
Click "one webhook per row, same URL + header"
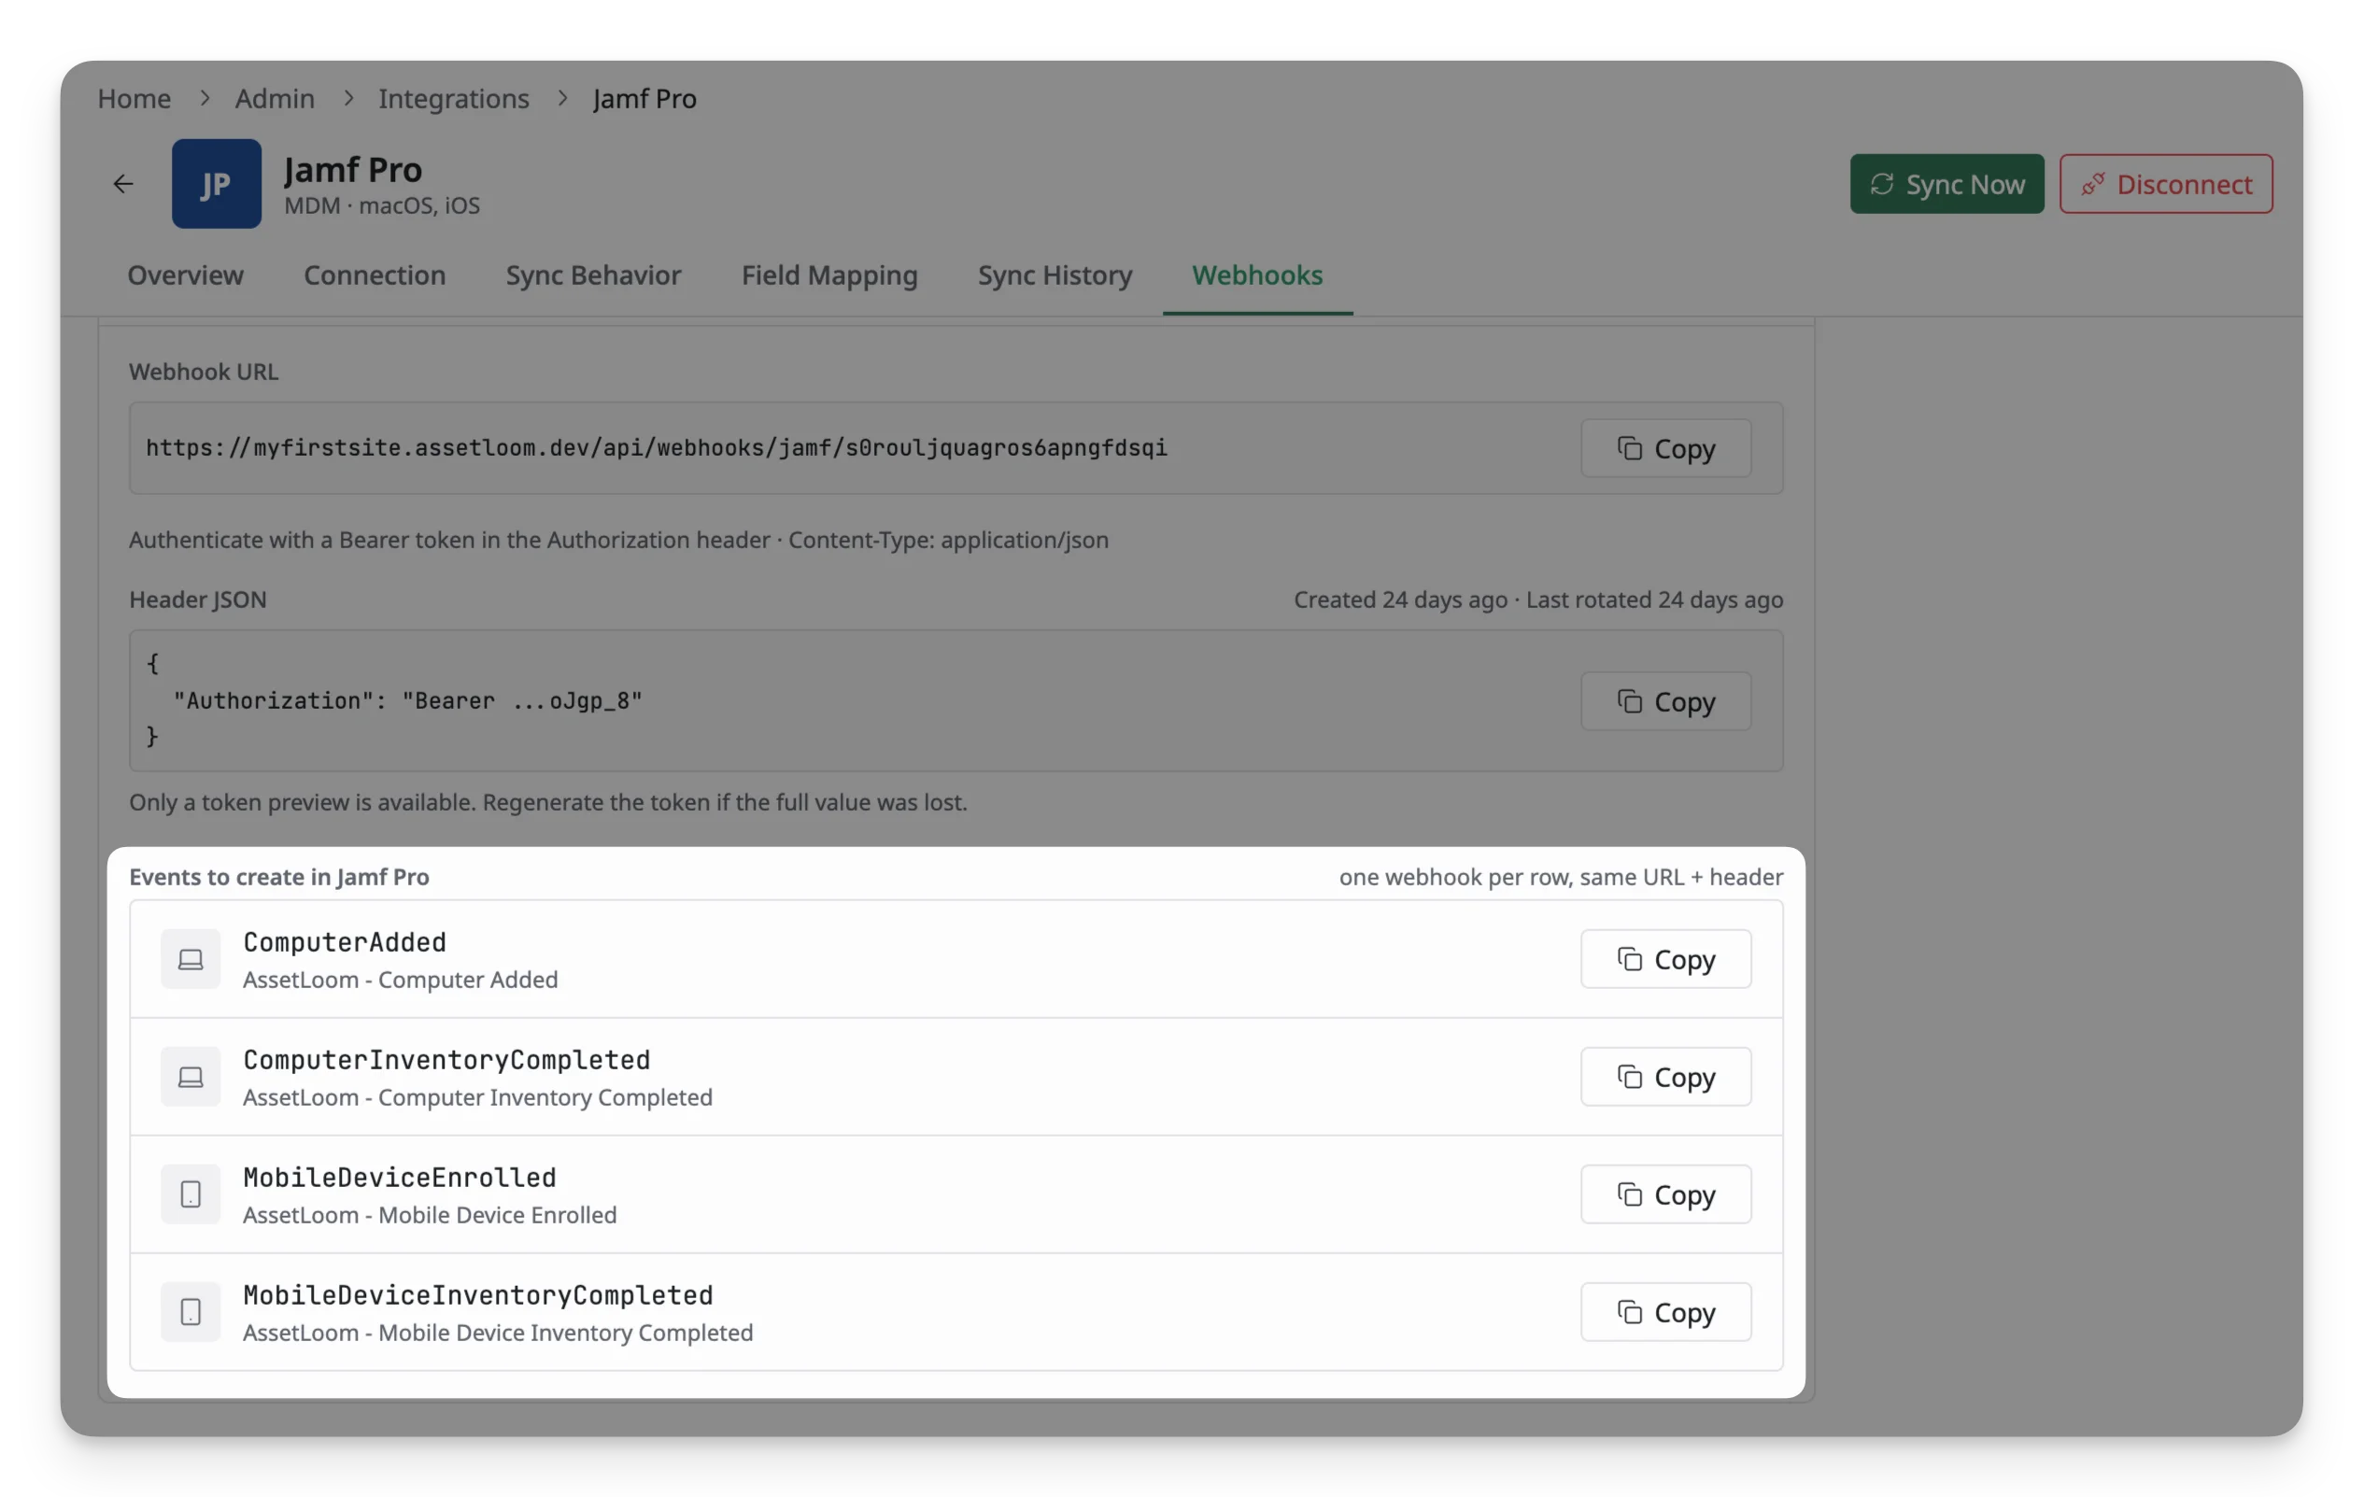(x=1561, y=877)
